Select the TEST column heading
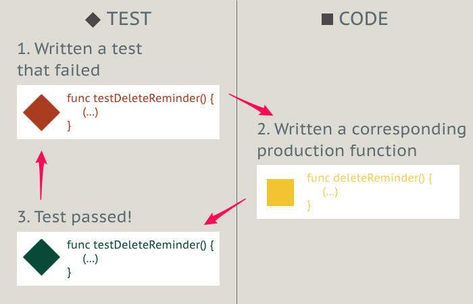The image size is (473, 304). tap(129, 19)
